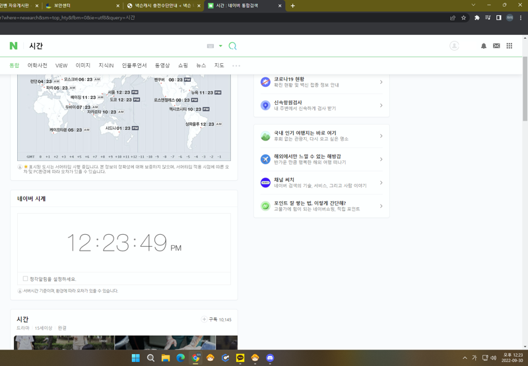
Task: Open Chrome three-dot menu
Action: tap(521, 18)
